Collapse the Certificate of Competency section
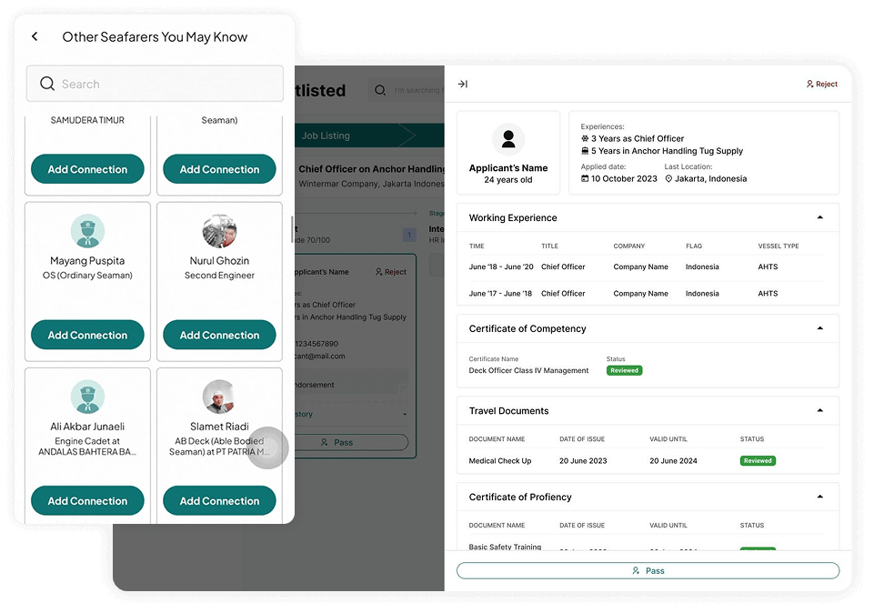 tap(819, 329)
